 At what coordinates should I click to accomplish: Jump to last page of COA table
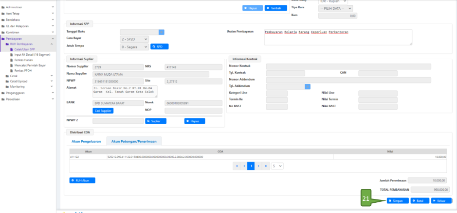click(x=266, y=166)
